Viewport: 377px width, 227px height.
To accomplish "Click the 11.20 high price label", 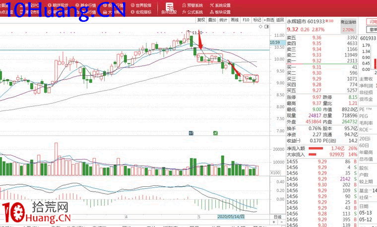I will click(197, 32).
